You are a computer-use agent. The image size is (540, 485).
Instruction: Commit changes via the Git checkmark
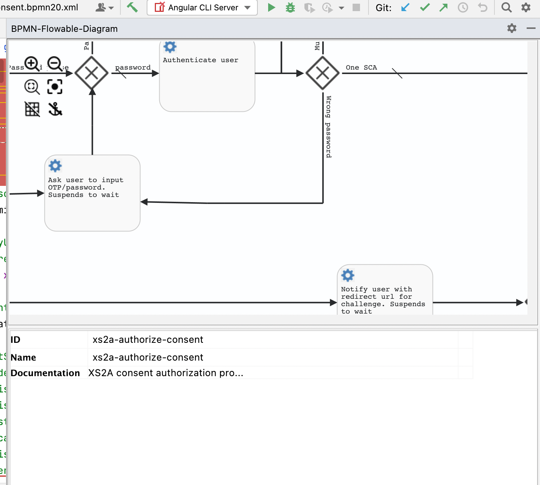[424, 7]
